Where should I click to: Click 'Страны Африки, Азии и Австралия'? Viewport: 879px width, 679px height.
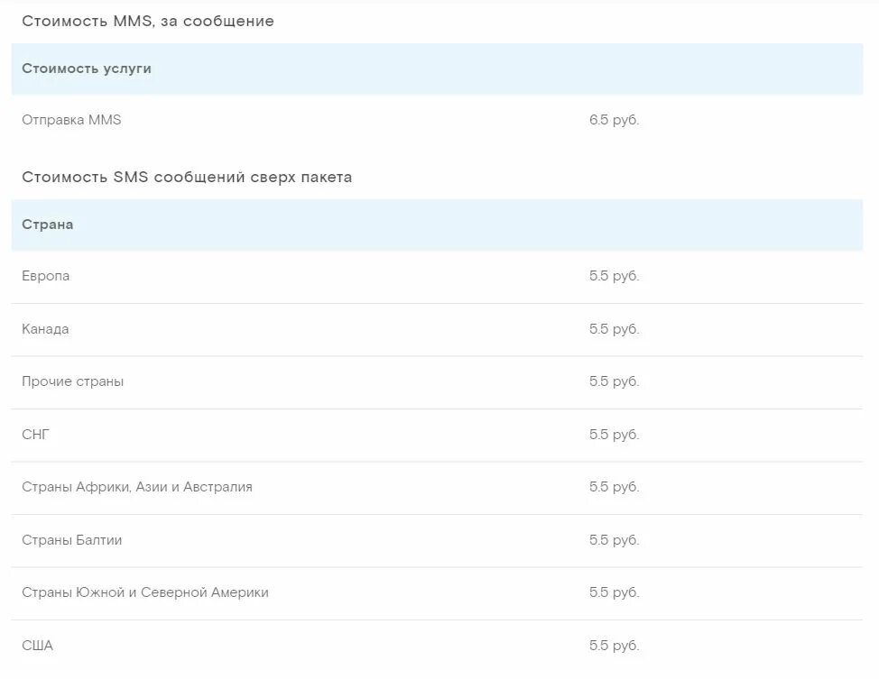click(x=137, y=488)
